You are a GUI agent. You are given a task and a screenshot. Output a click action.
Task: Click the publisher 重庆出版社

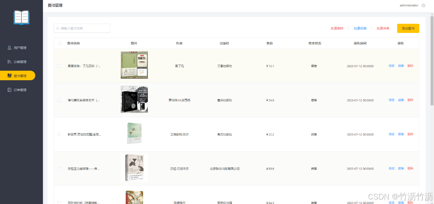(225, 100)
